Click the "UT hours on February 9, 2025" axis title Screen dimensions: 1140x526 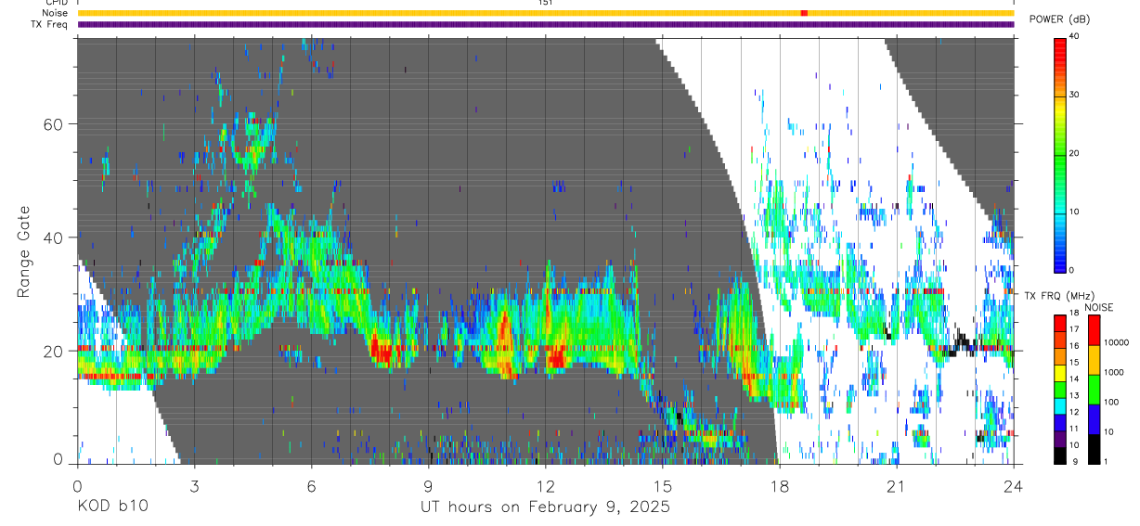[545, 507]
